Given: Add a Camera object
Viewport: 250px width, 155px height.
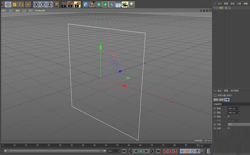Looking at the screenshot, I should pyautogui.click(x=125, y=5).
